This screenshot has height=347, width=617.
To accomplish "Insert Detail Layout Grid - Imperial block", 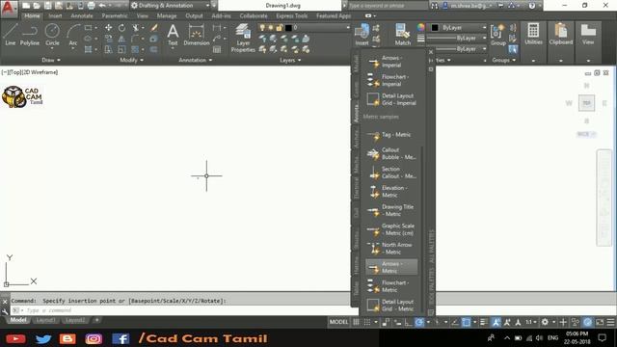I will coord(391,99).
